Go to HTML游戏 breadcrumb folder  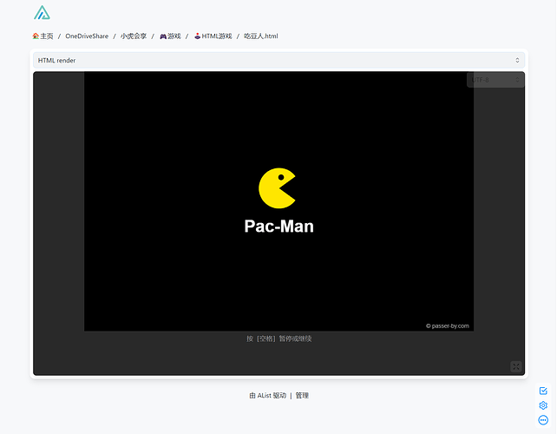[213, 36]
